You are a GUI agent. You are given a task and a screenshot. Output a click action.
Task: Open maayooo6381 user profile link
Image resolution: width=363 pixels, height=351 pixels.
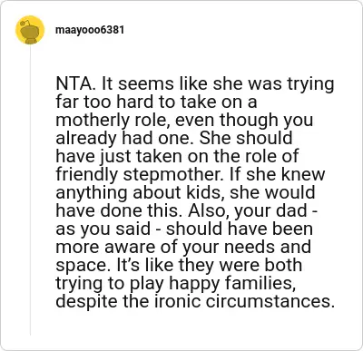click(x=90, y=30)
